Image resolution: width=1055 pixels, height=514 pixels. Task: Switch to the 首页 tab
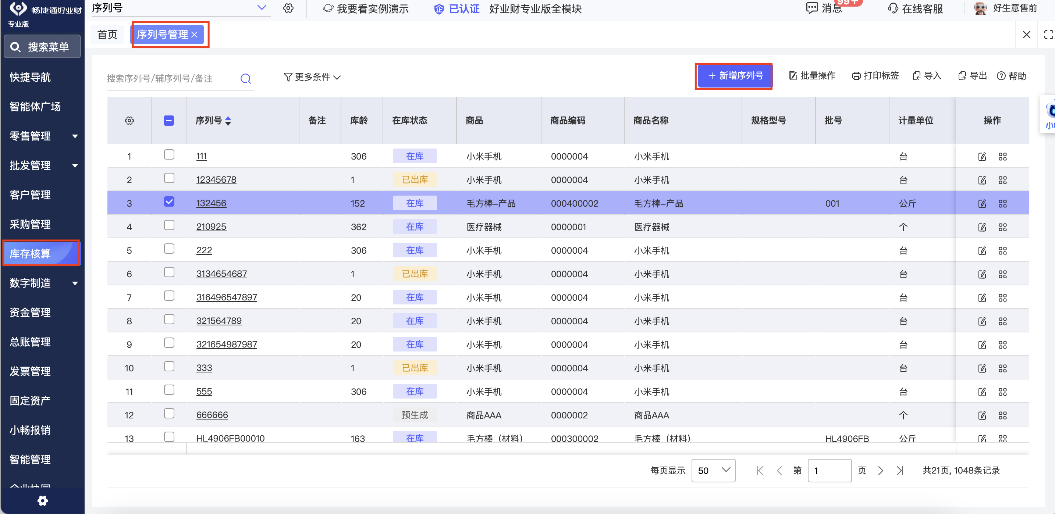pyautogui.click(x=107, y=35)
